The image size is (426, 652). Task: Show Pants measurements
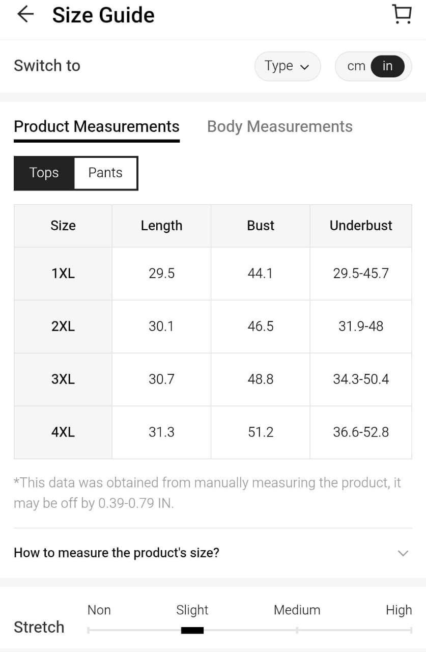click(x=105, y=173)
